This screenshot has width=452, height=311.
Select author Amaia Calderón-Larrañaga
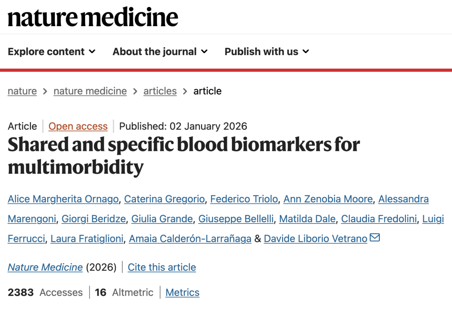(x=190, y=239)
